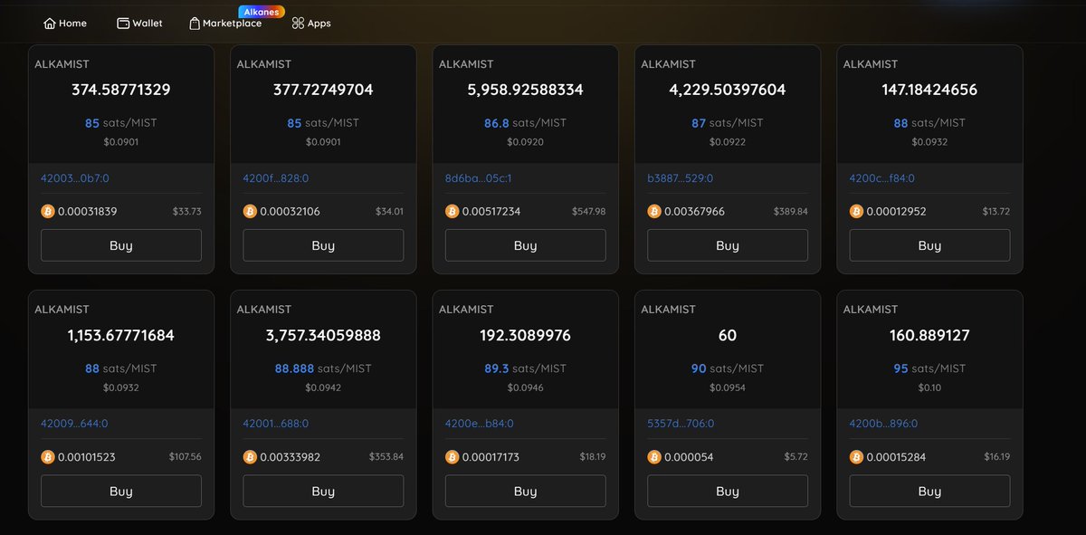This screenshot has height=535, width=1086.
Task: Open transaction link 5357d...706:0
Action: tap(681, 423)
